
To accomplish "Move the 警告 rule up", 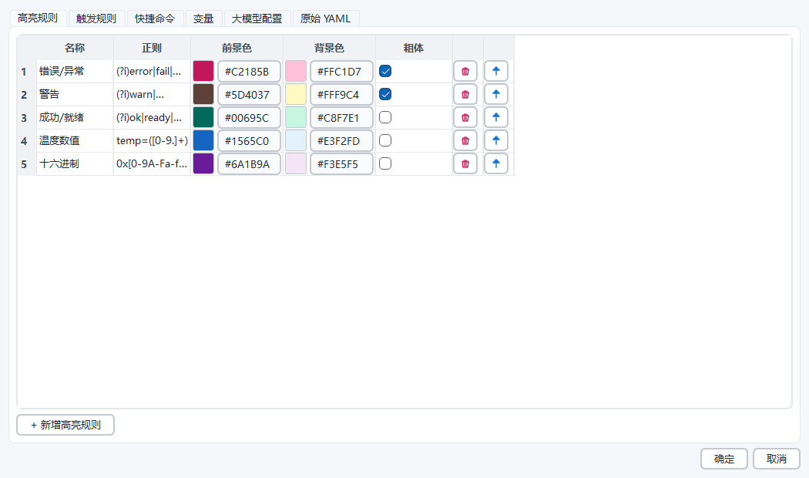I will (496, 95).
